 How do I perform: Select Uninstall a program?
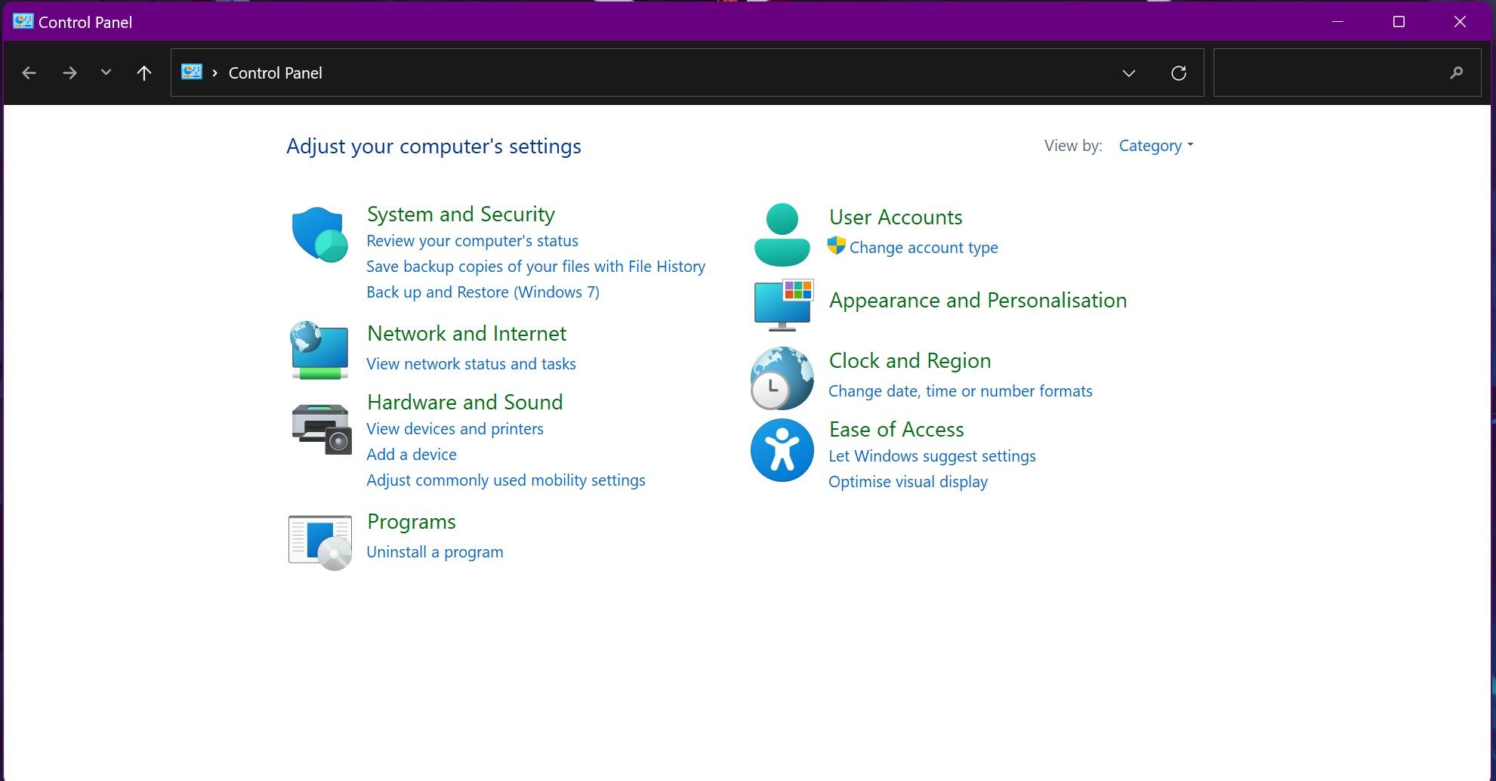pos(434,552)
